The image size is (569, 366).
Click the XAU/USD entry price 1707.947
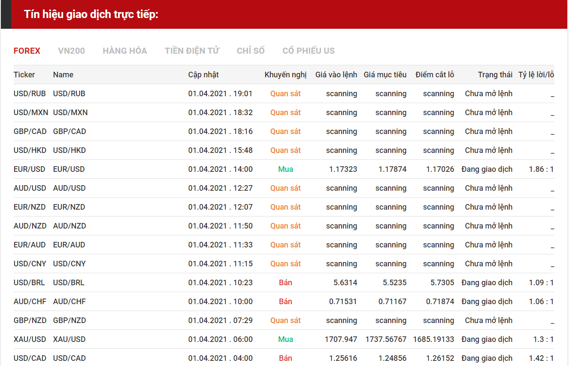tap(341, 339)
